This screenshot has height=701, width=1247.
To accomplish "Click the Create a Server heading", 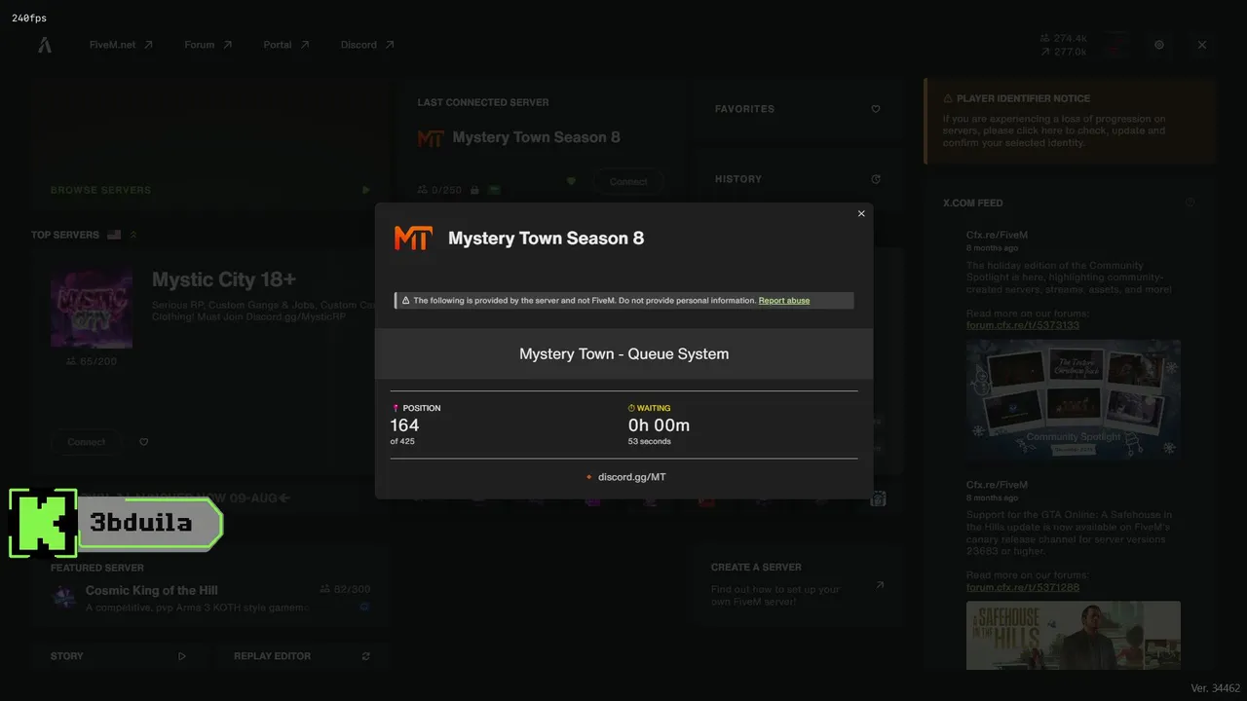I will click(756, 567).
